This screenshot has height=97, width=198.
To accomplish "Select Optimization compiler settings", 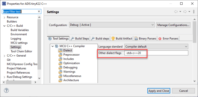I will click(72, 63).
